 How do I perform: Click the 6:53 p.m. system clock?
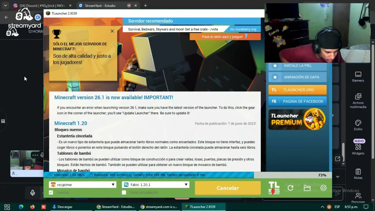coord(351,207)
